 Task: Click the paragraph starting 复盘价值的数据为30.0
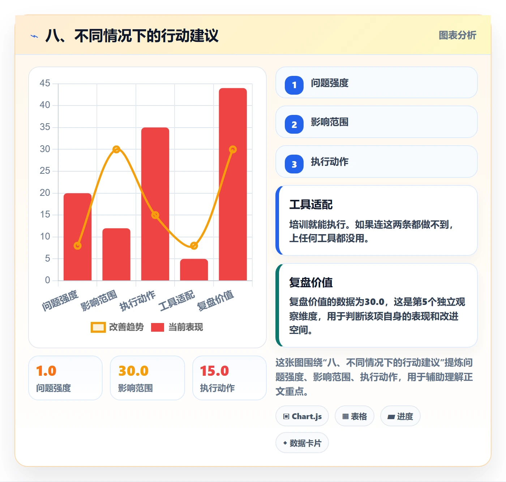click(x=377, y=316)
